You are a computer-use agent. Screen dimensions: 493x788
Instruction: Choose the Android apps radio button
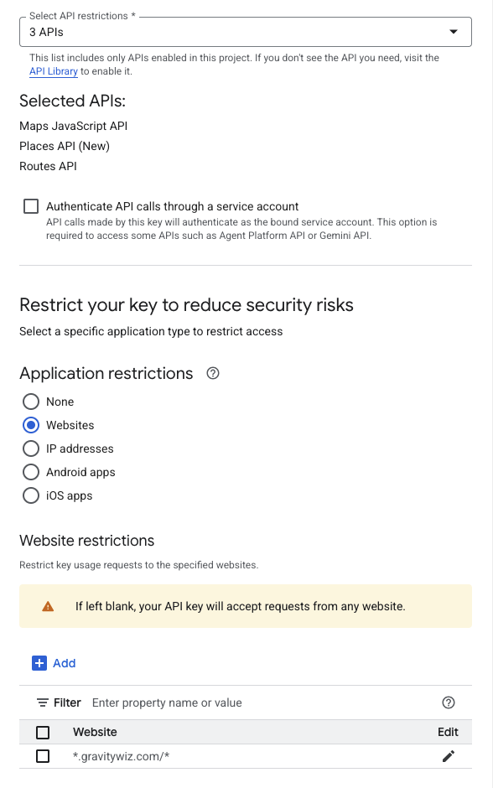pos(31,472)
